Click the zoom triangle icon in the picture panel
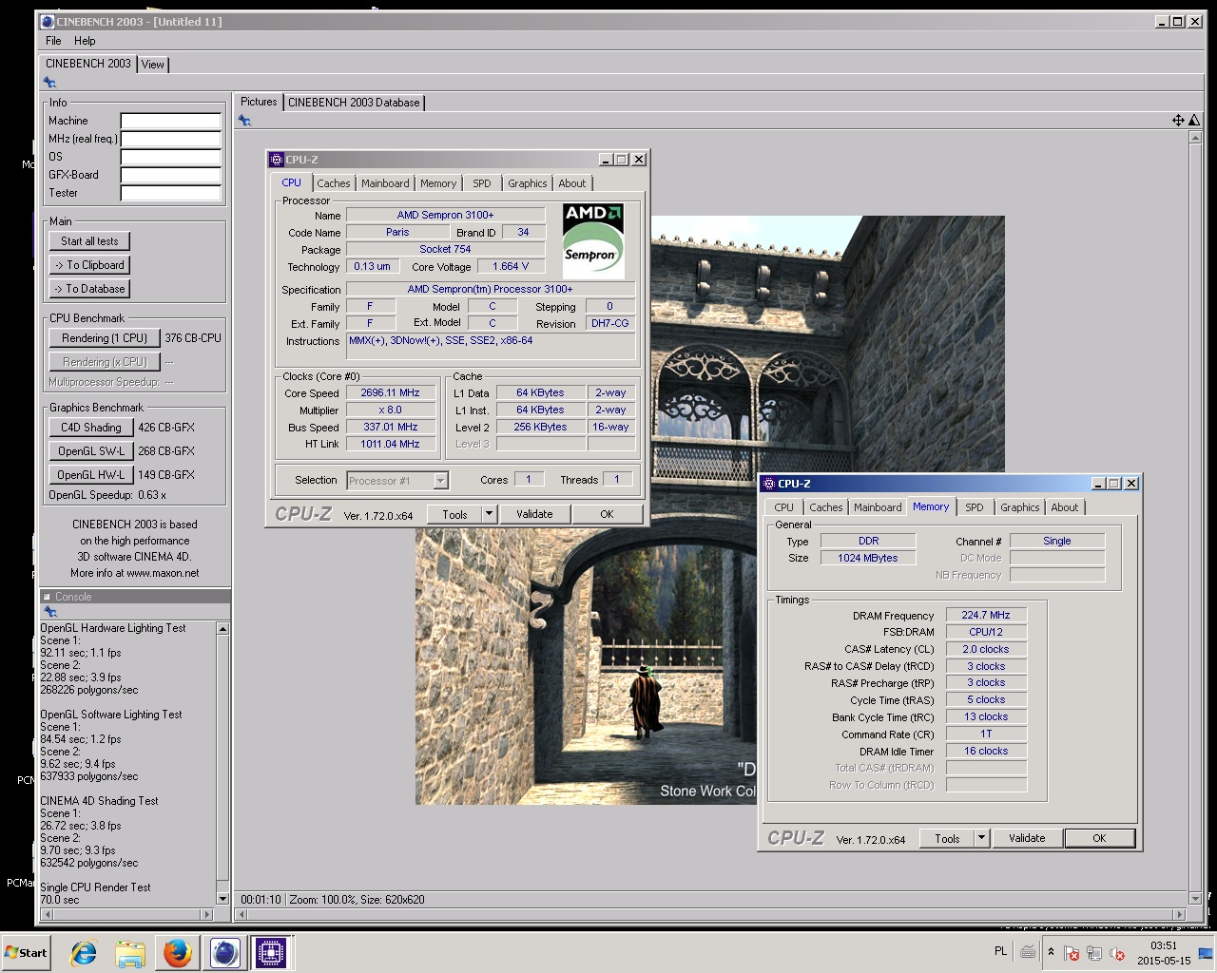Image resolution: width=1217 pixels, height=973 pixels. point(1194,120)
